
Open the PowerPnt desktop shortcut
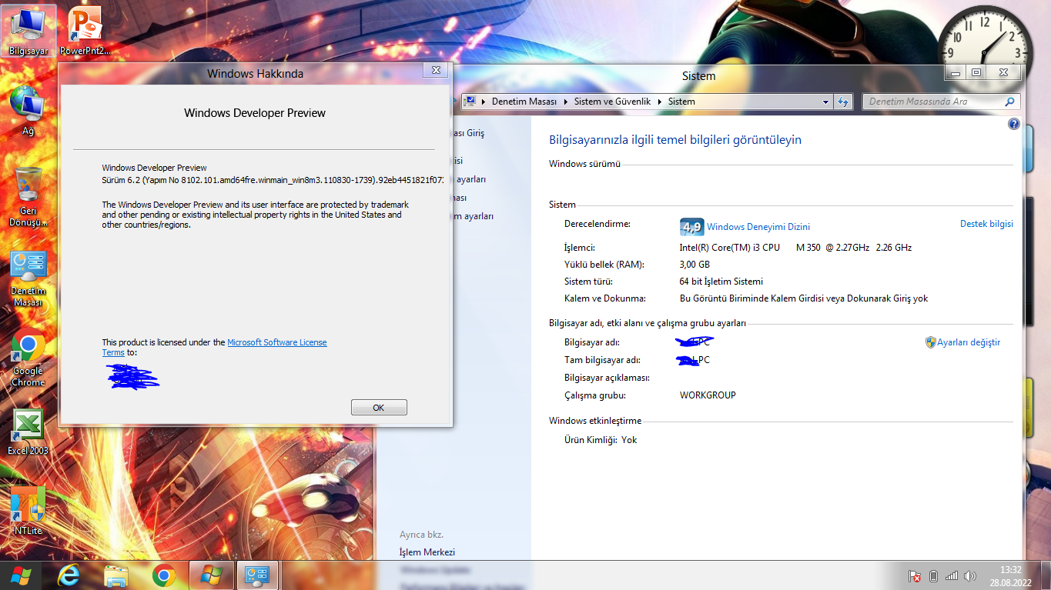85,32
